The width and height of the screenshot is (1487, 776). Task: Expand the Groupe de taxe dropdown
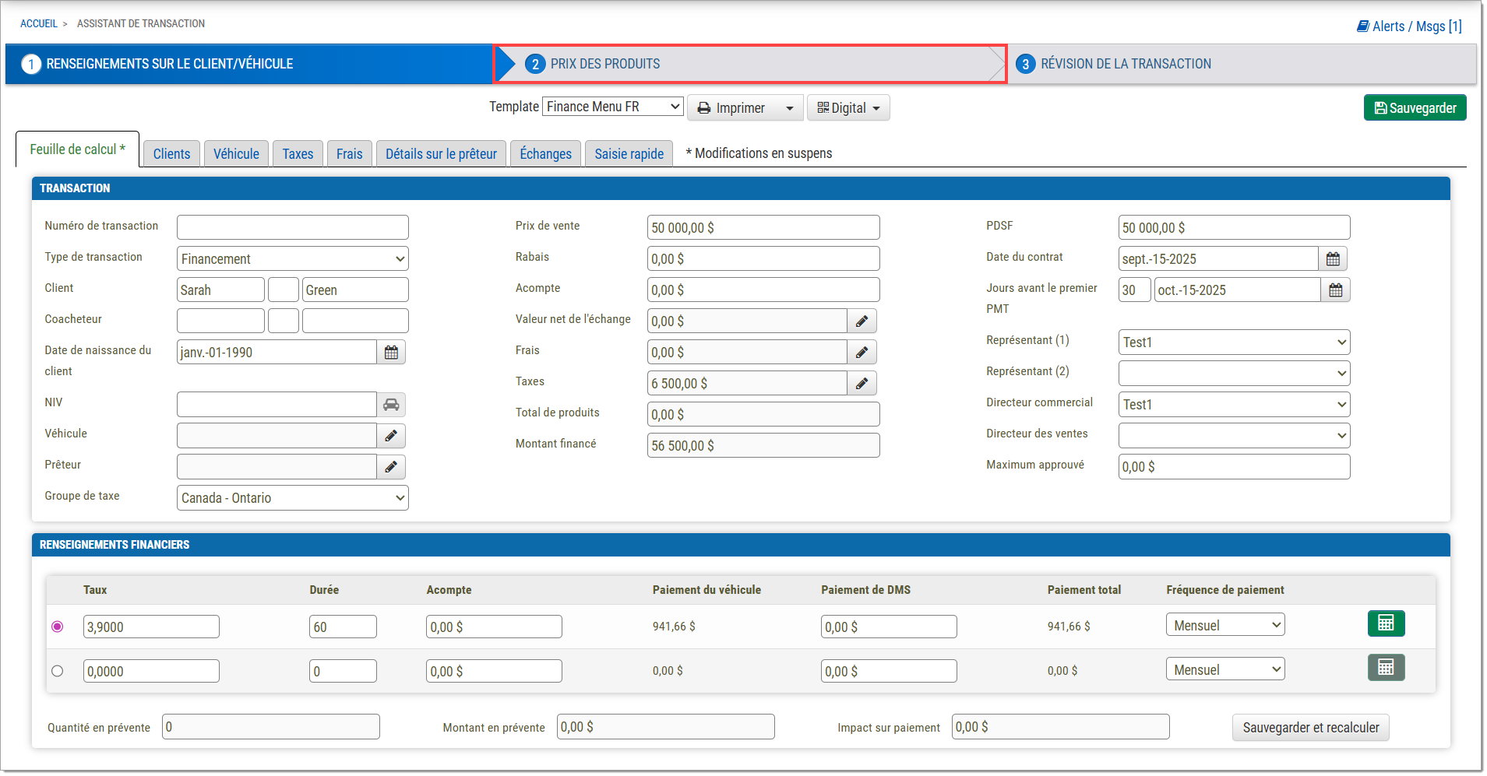292,498
